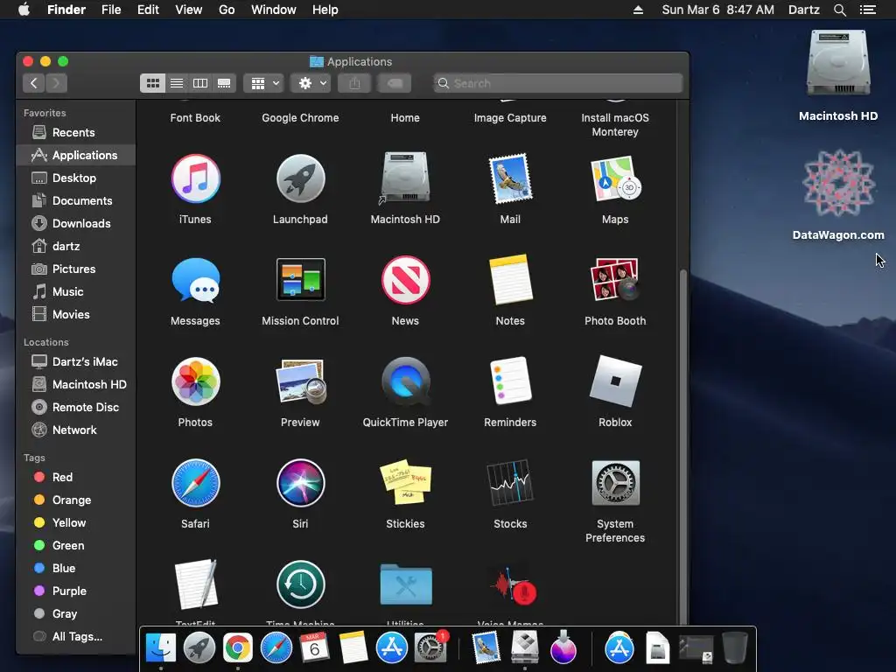Image resolution: width=896 pixels, height=672 pixels.
Task: Select the Mail app icon in Finder
Action: [510, 178]
